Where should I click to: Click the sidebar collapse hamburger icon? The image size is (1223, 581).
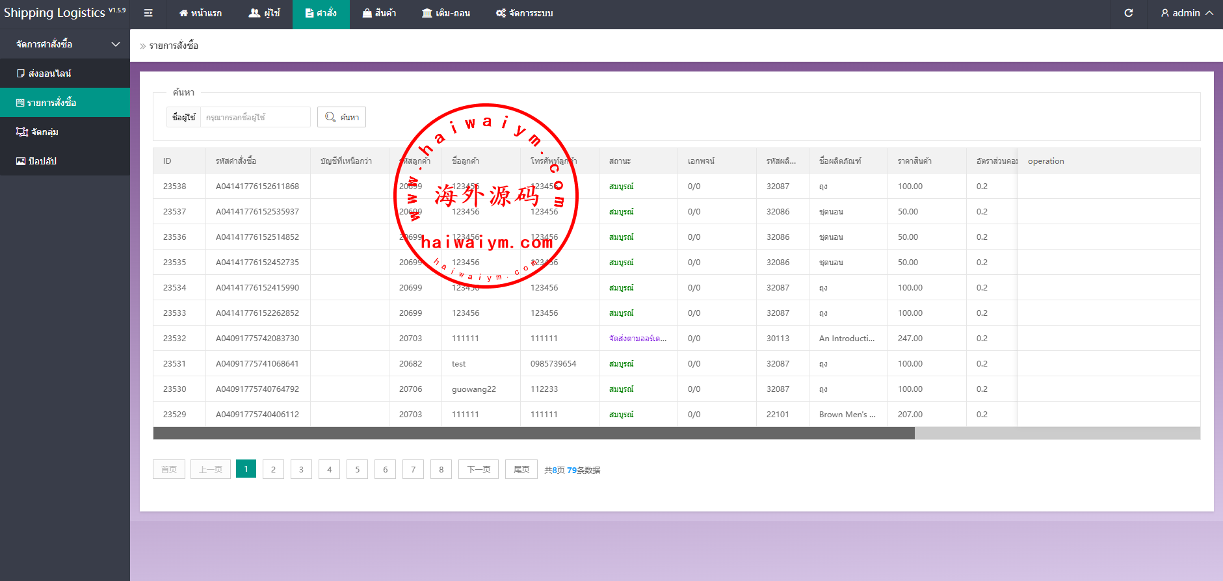(x=148, y=13)
